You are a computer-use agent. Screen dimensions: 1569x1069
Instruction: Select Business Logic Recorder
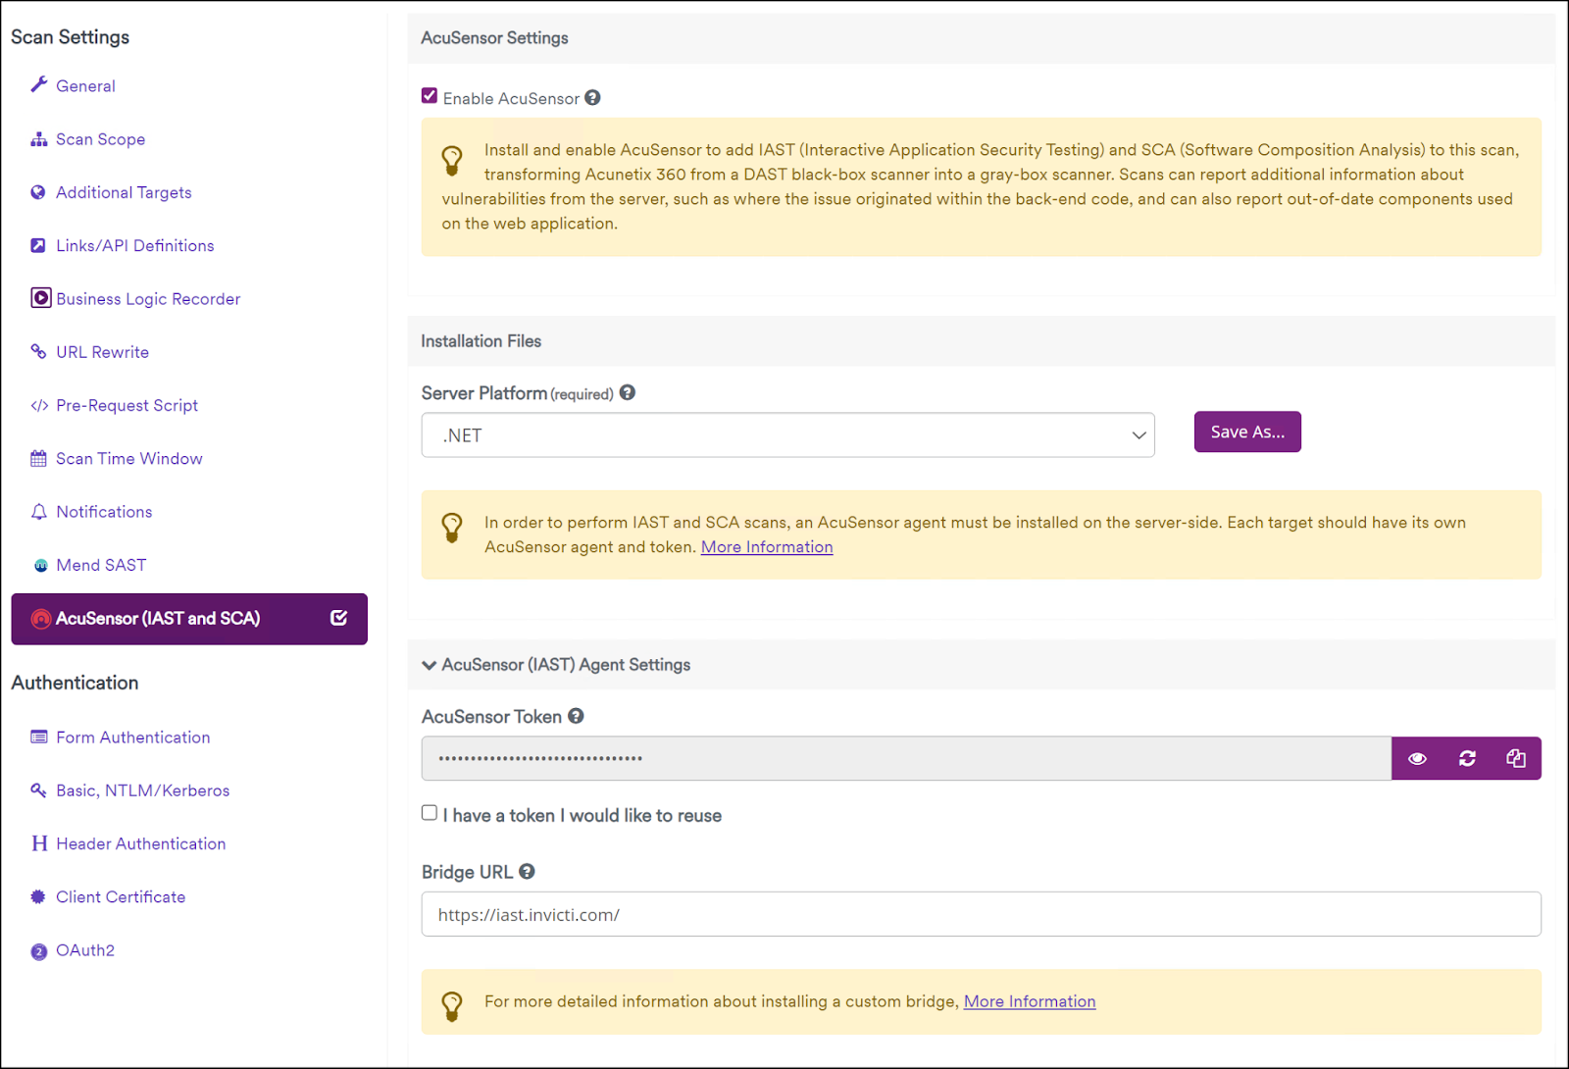pyautogui.click(x=148, y=299)
